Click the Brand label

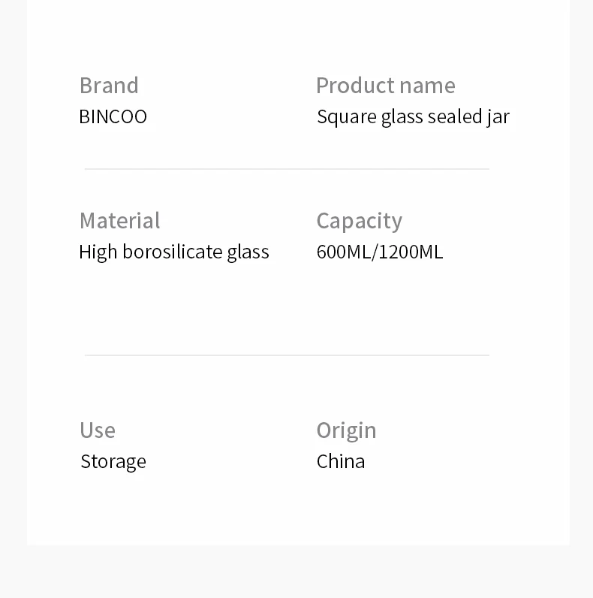pyautogui.click(x=109, y=85)
